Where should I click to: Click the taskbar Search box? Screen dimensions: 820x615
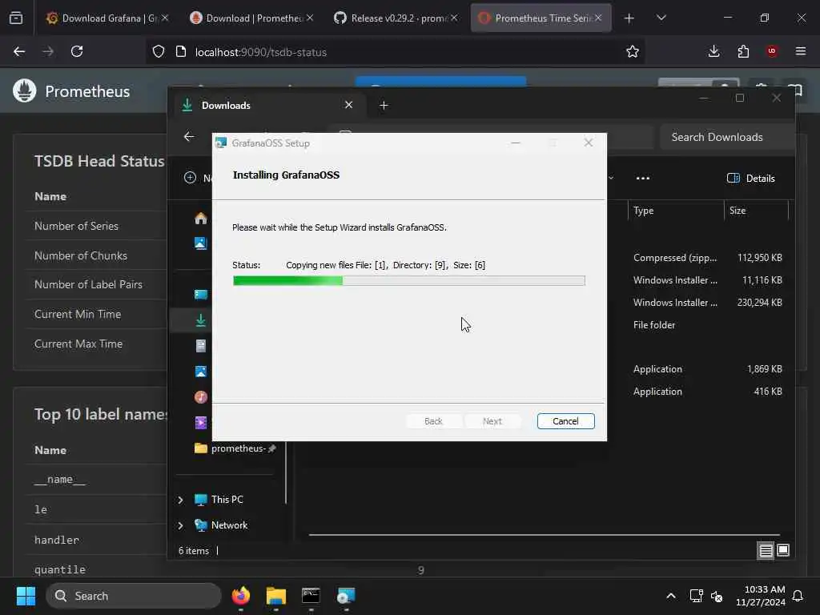coord(134,596)
